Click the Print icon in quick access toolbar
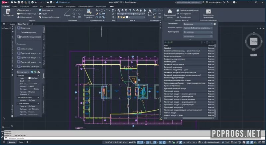 pos(33,2)
